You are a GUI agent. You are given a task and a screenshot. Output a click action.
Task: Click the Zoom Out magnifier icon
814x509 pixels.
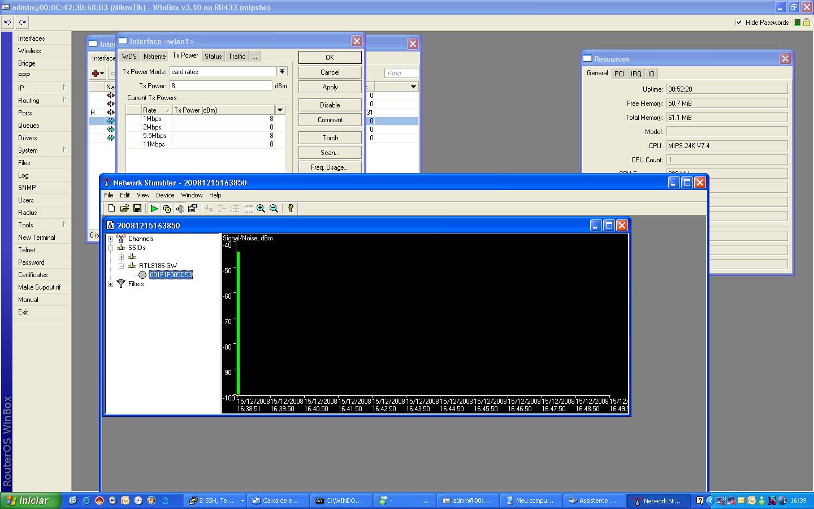274,209
